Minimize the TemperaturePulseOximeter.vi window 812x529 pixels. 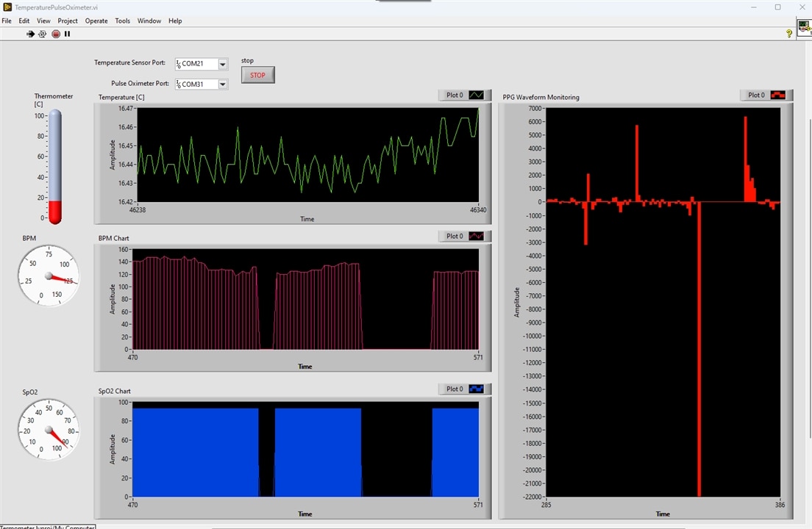coord(754,7)
